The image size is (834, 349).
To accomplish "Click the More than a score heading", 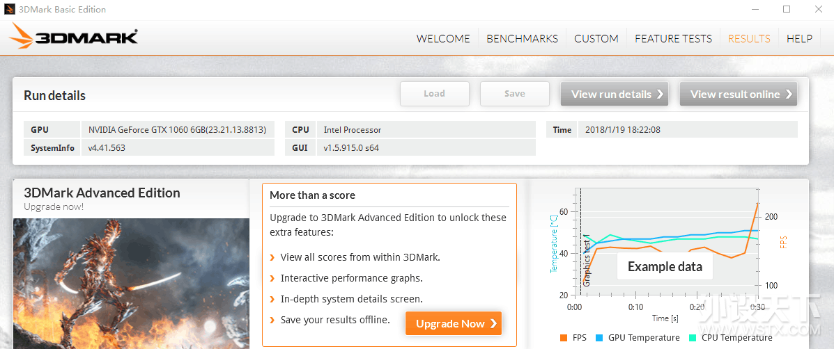I will [312, 195].
